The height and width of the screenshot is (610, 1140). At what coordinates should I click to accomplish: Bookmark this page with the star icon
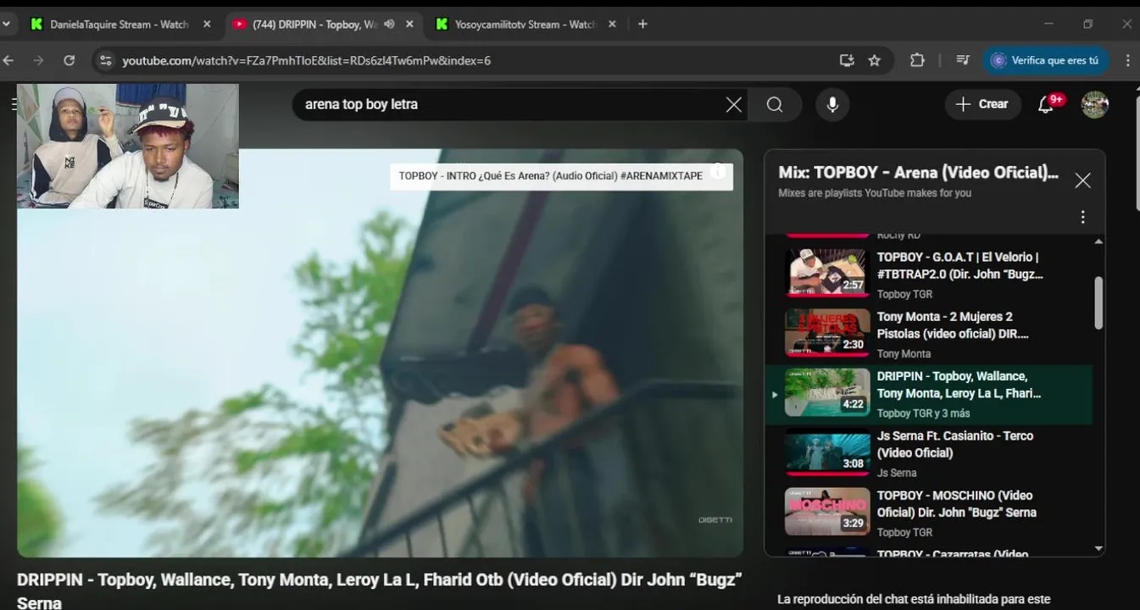tap(875, 60)
